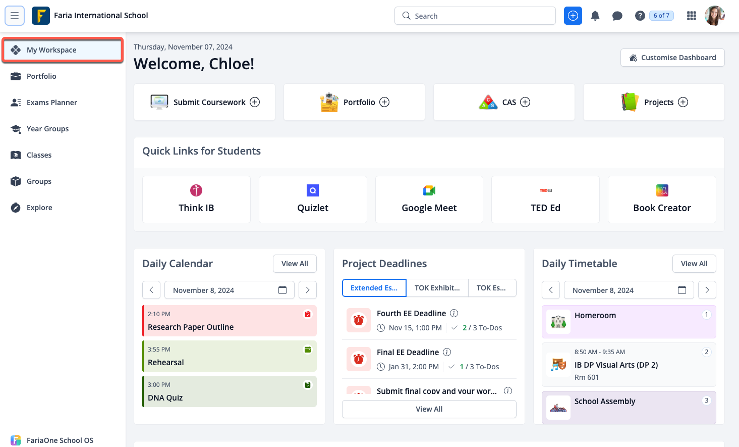The width and height of the screenshot is (739, 447).
Task: Open the user profile avatar
Action: pos(714,16)
